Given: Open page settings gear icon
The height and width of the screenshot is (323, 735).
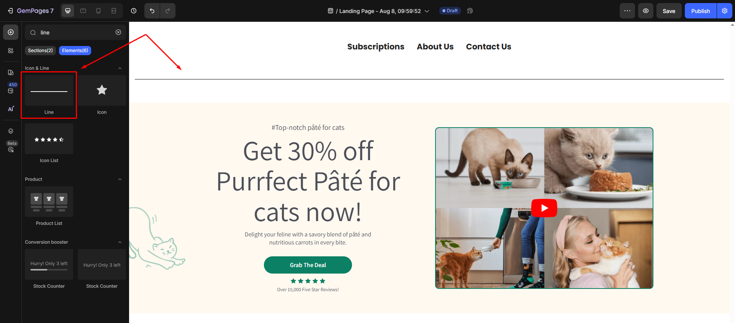Looking at the screenshot, I should tap(725, 11).
